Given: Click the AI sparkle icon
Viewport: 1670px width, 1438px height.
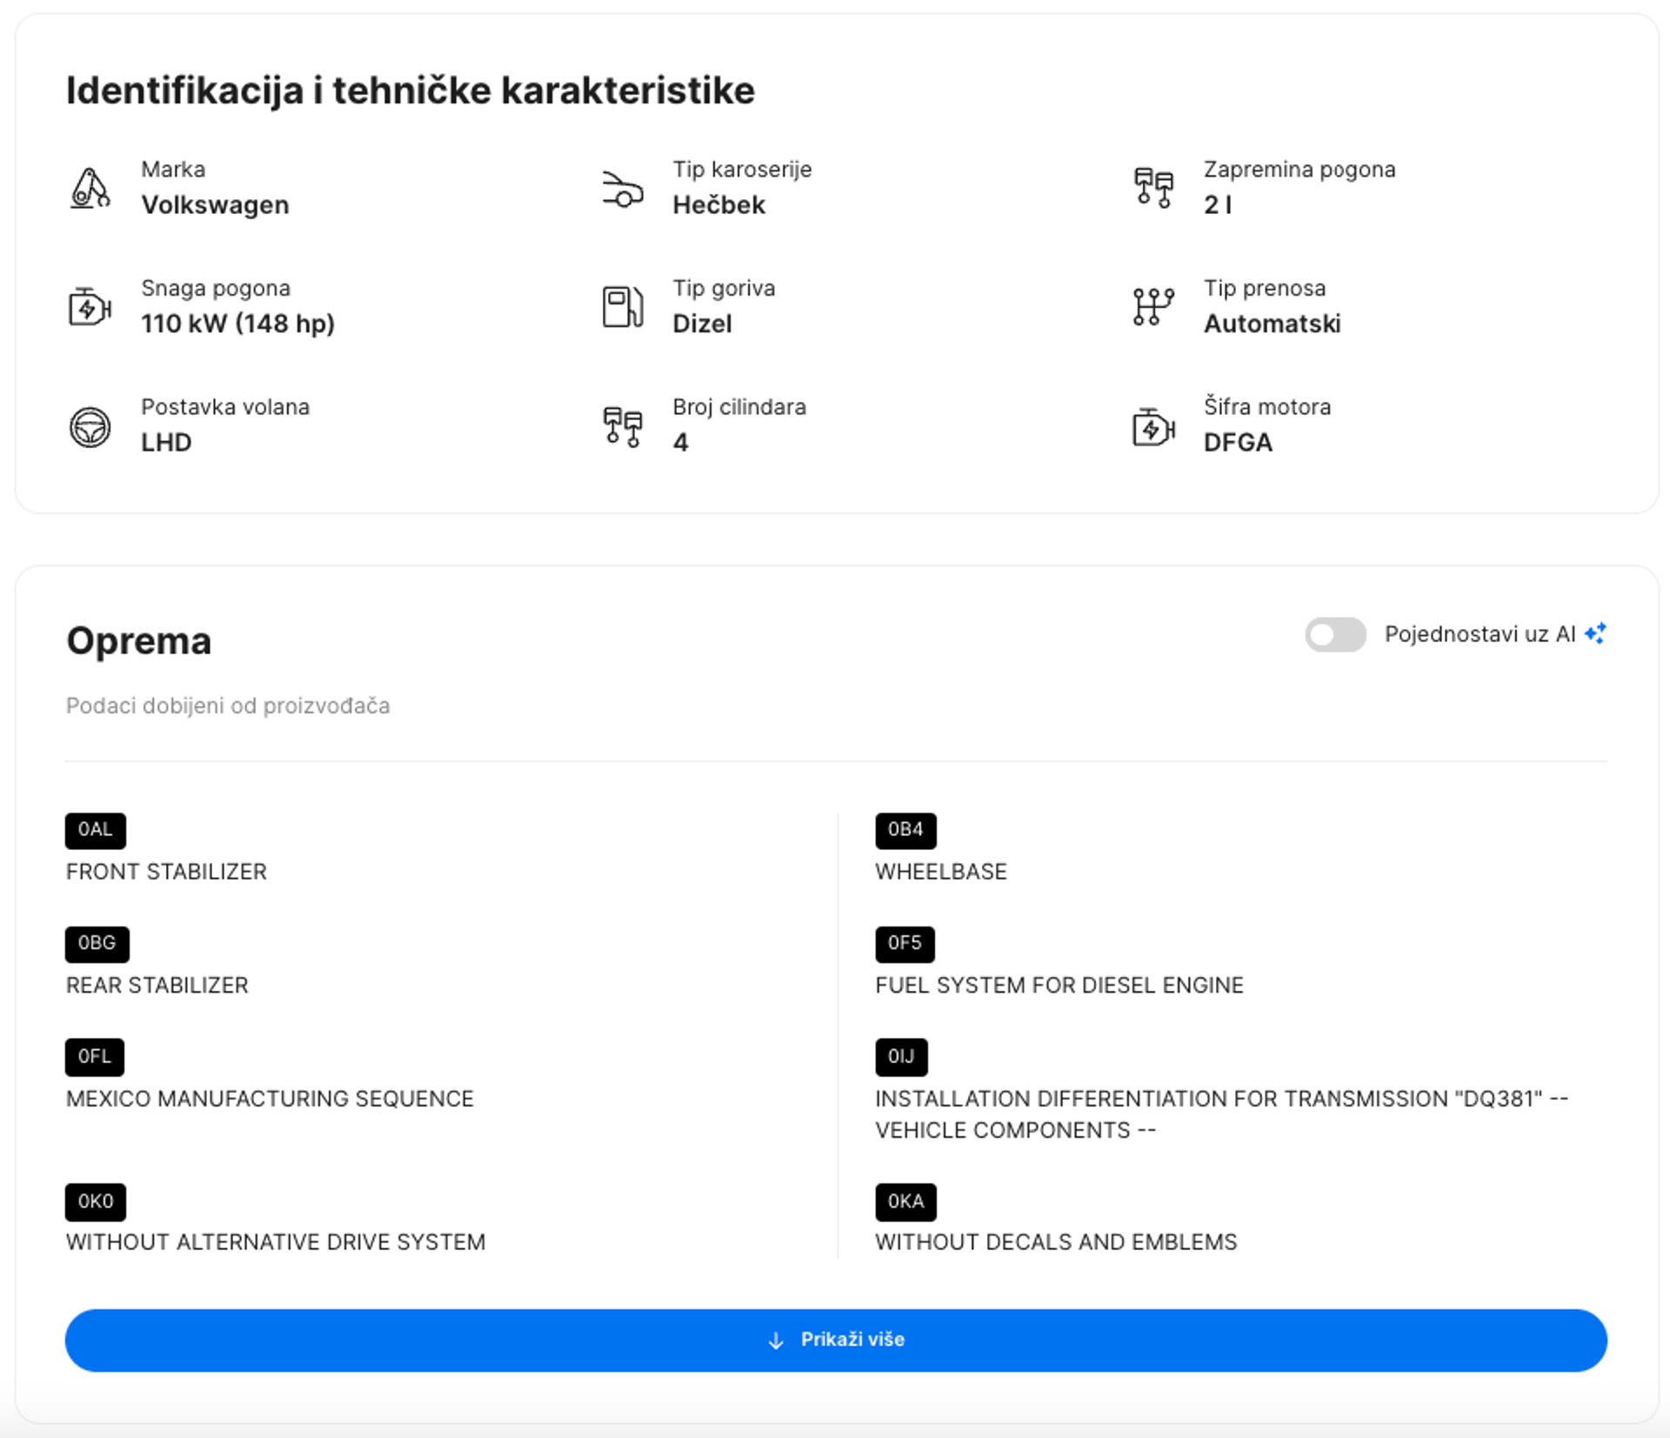Looking at the screenshot, I should coord(1596,633).
